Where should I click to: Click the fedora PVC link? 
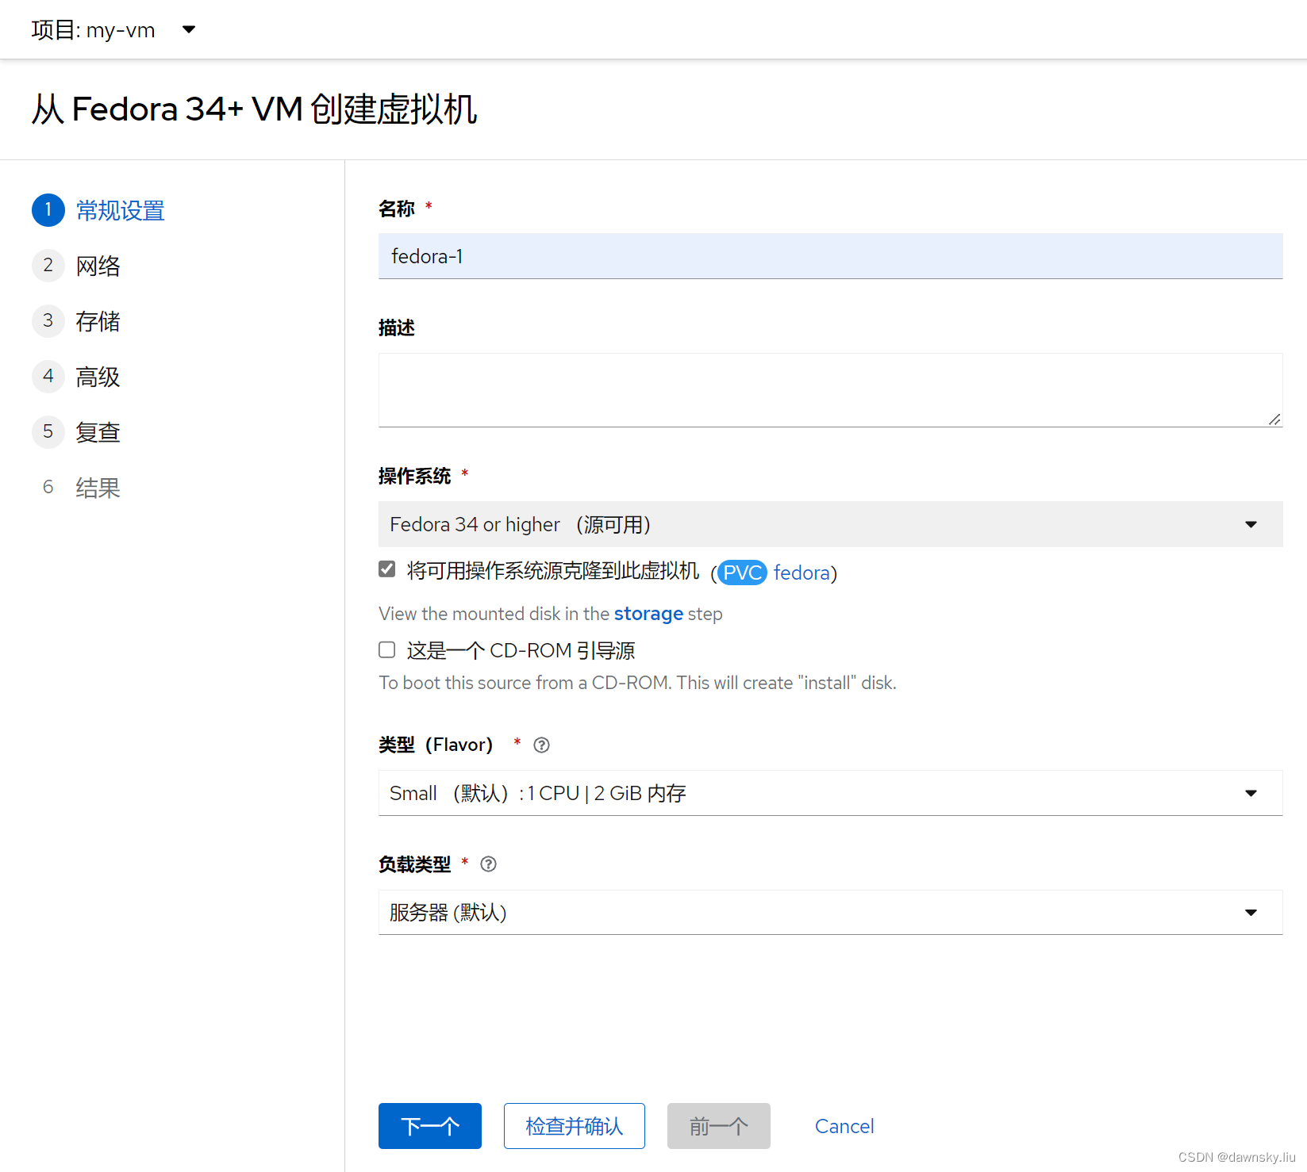801,572
